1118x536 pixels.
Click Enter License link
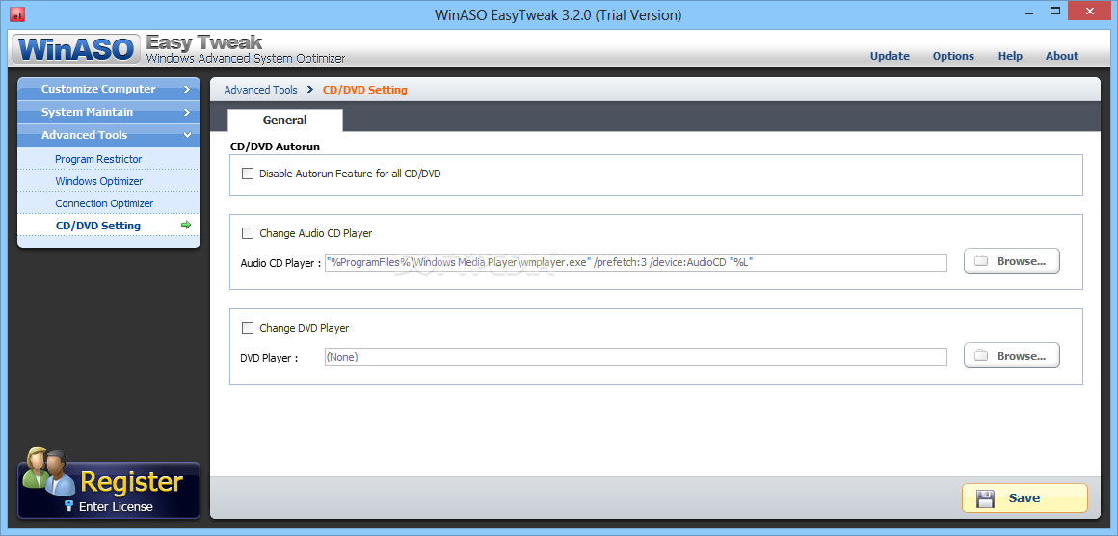tap(116, 507)
